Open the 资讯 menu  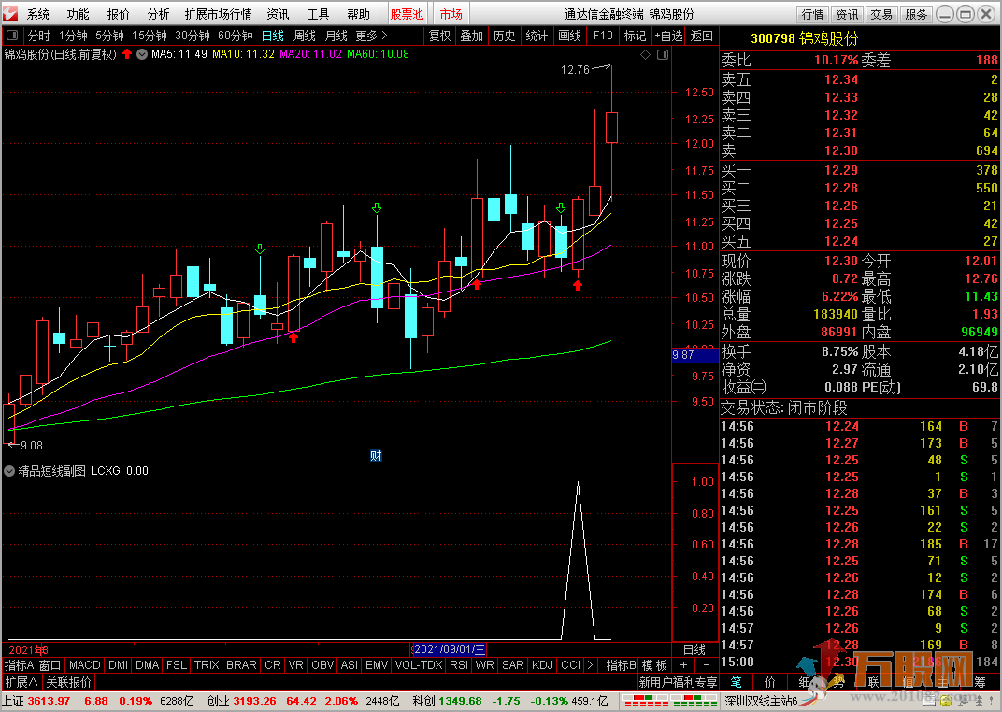coord(278,14)
